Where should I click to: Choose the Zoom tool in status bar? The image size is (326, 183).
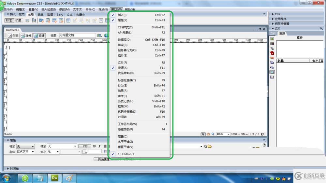pyautogui.click(x=213, y=134)
